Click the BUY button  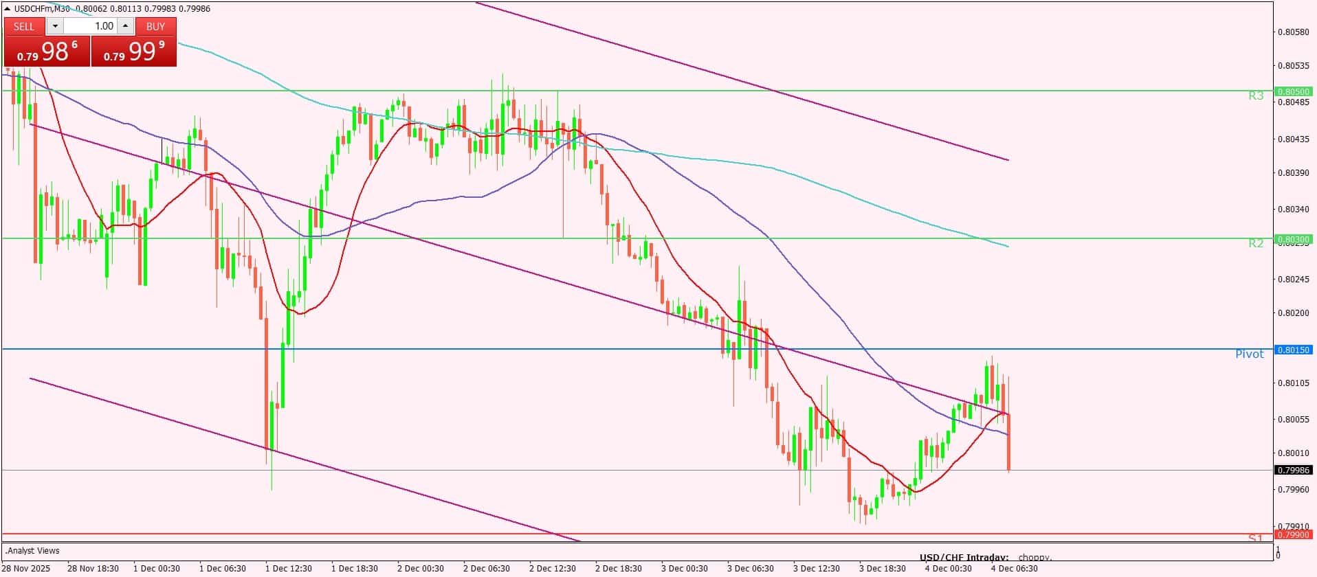156,26
